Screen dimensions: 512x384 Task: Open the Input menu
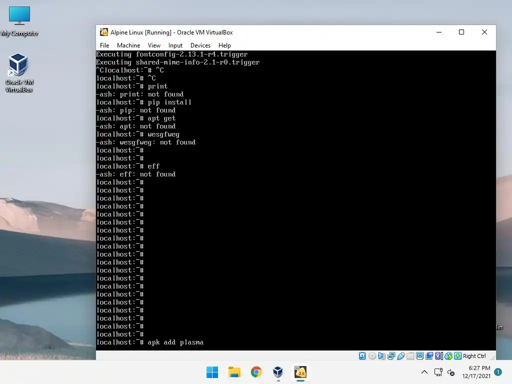pyautogui.click(x=175, y=45)
